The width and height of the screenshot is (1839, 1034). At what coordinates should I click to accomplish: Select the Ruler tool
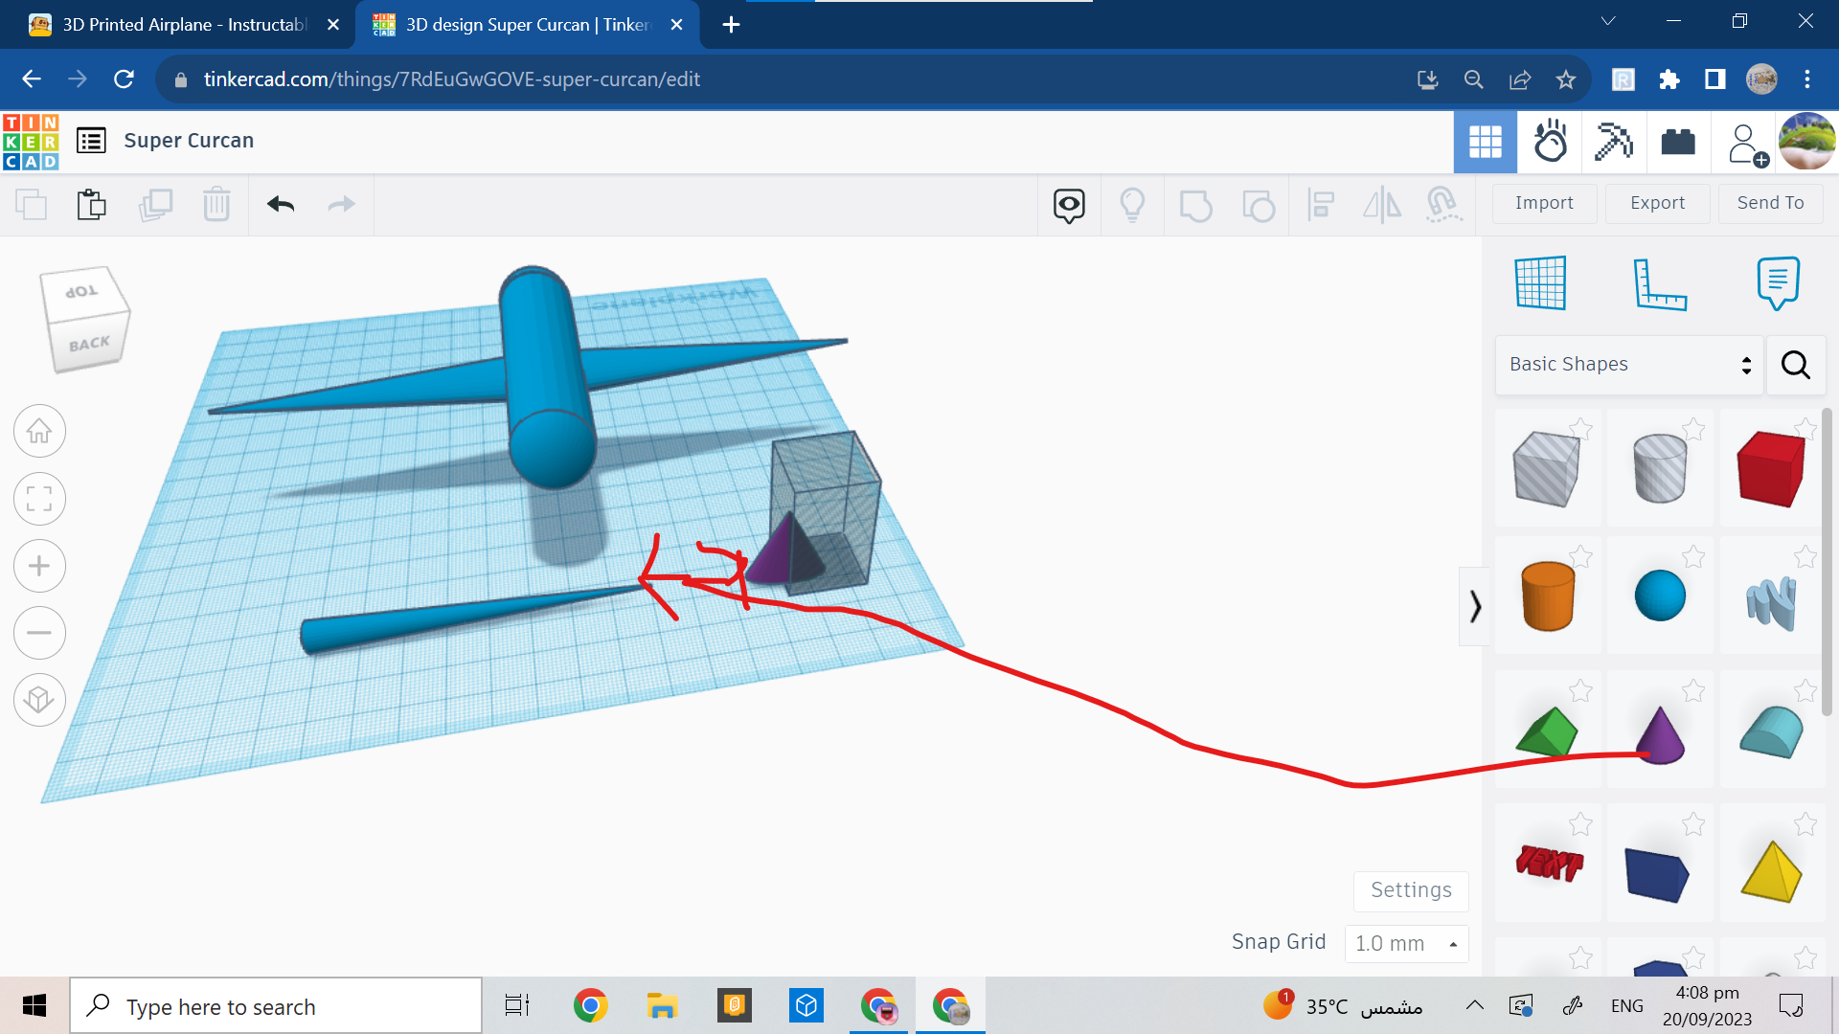tap(1659, 283)
